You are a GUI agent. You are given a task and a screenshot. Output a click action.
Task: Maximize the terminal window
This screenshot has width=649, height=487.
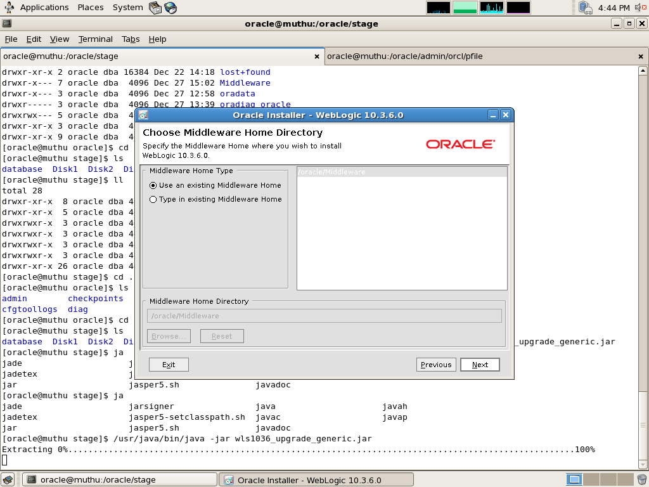click(629, 23)
